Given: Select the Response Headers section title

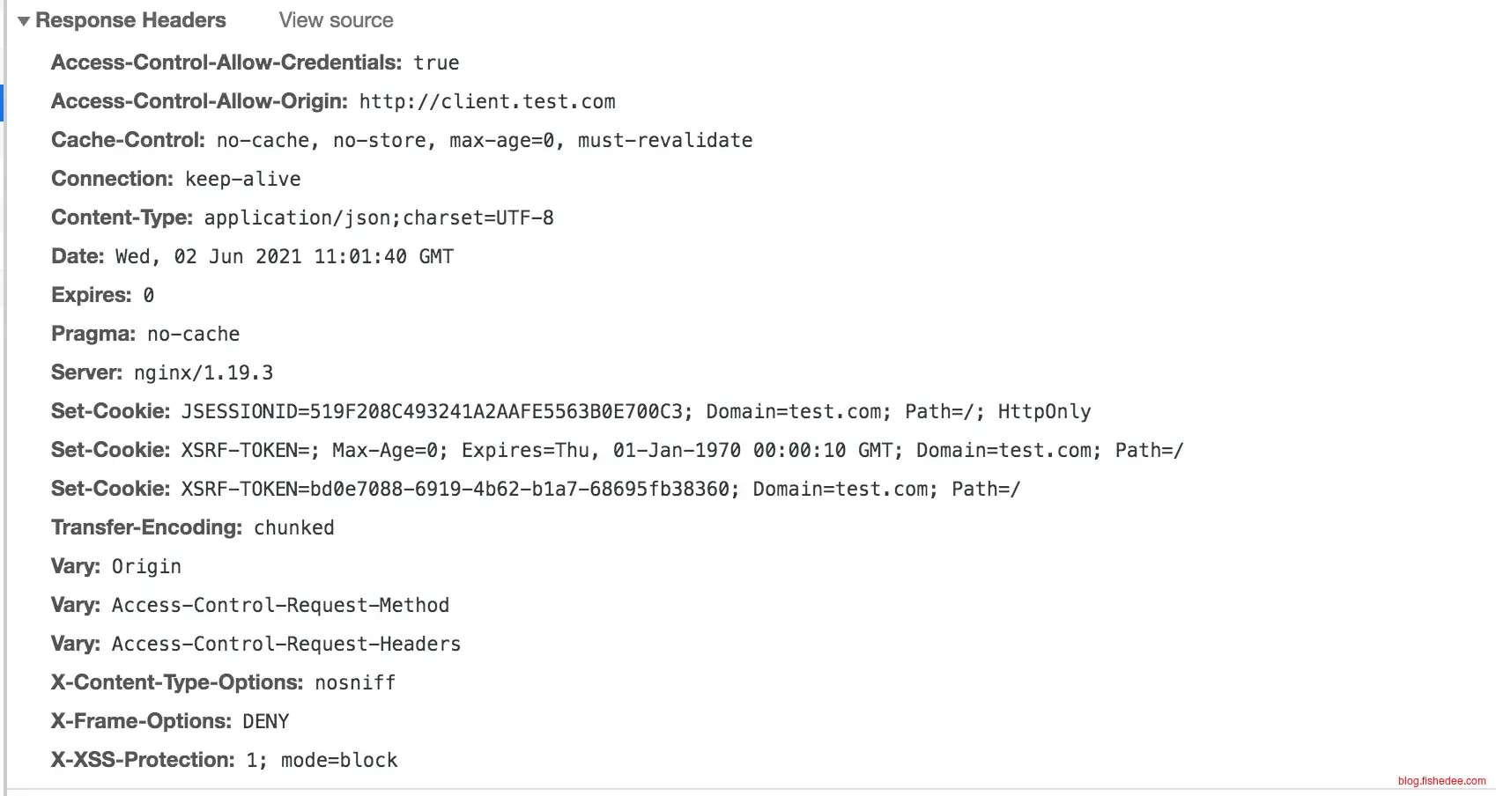Looking at the screenshot, I should [130, 20].
